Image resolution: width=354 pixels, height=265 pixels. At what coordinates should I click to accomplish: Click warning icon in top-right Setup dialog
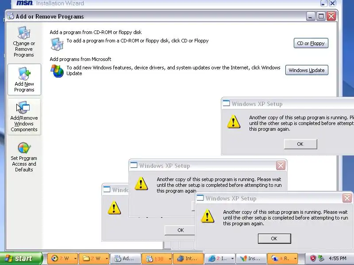pos(234,121)
